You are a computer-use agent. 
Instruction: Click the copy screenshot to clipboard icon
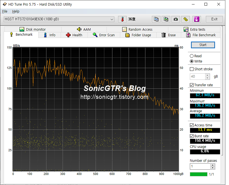[166, 19]
